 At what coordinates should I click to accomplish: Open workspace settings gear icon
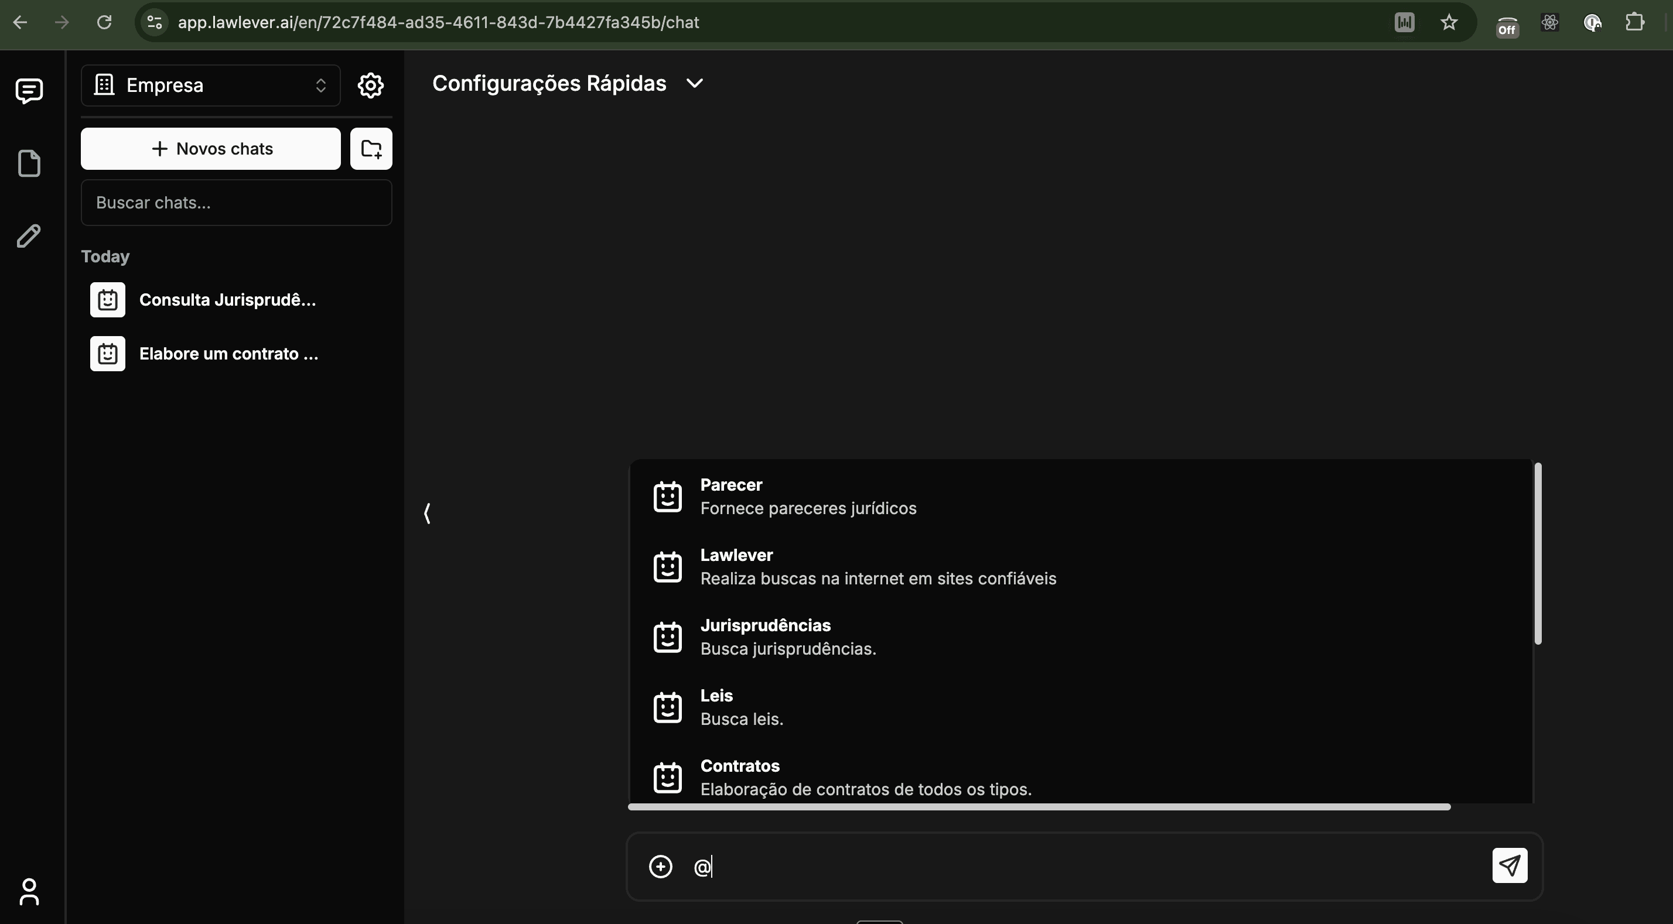point(371,85)
